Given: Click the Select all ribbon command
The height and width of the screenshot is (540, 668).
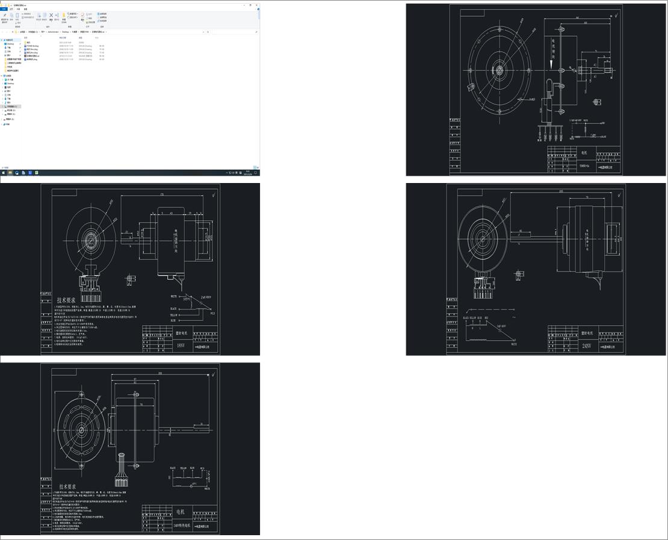Looking at the screenshot, I should coord(102,14).
